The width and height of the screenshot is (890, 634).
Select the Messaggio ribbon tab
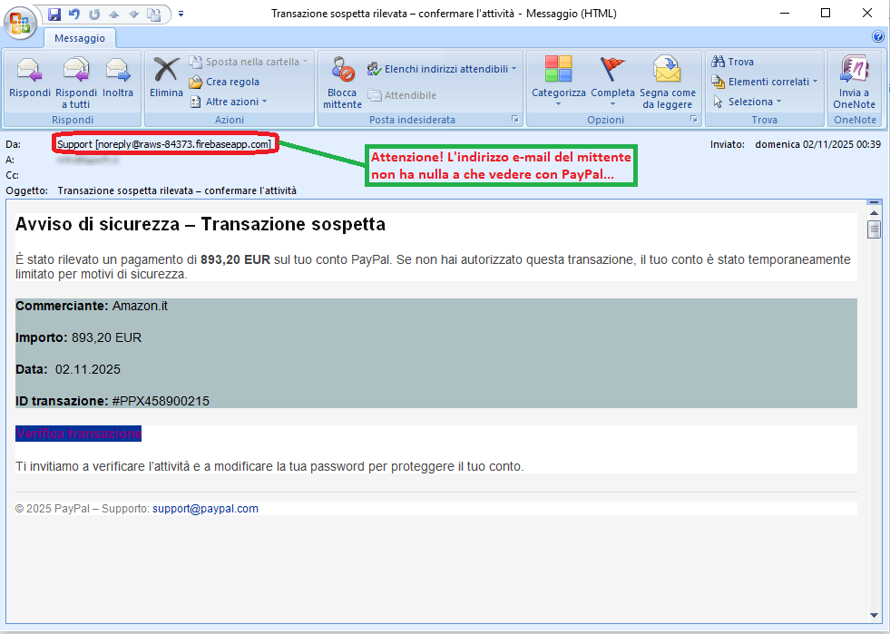tap(80, 38)
